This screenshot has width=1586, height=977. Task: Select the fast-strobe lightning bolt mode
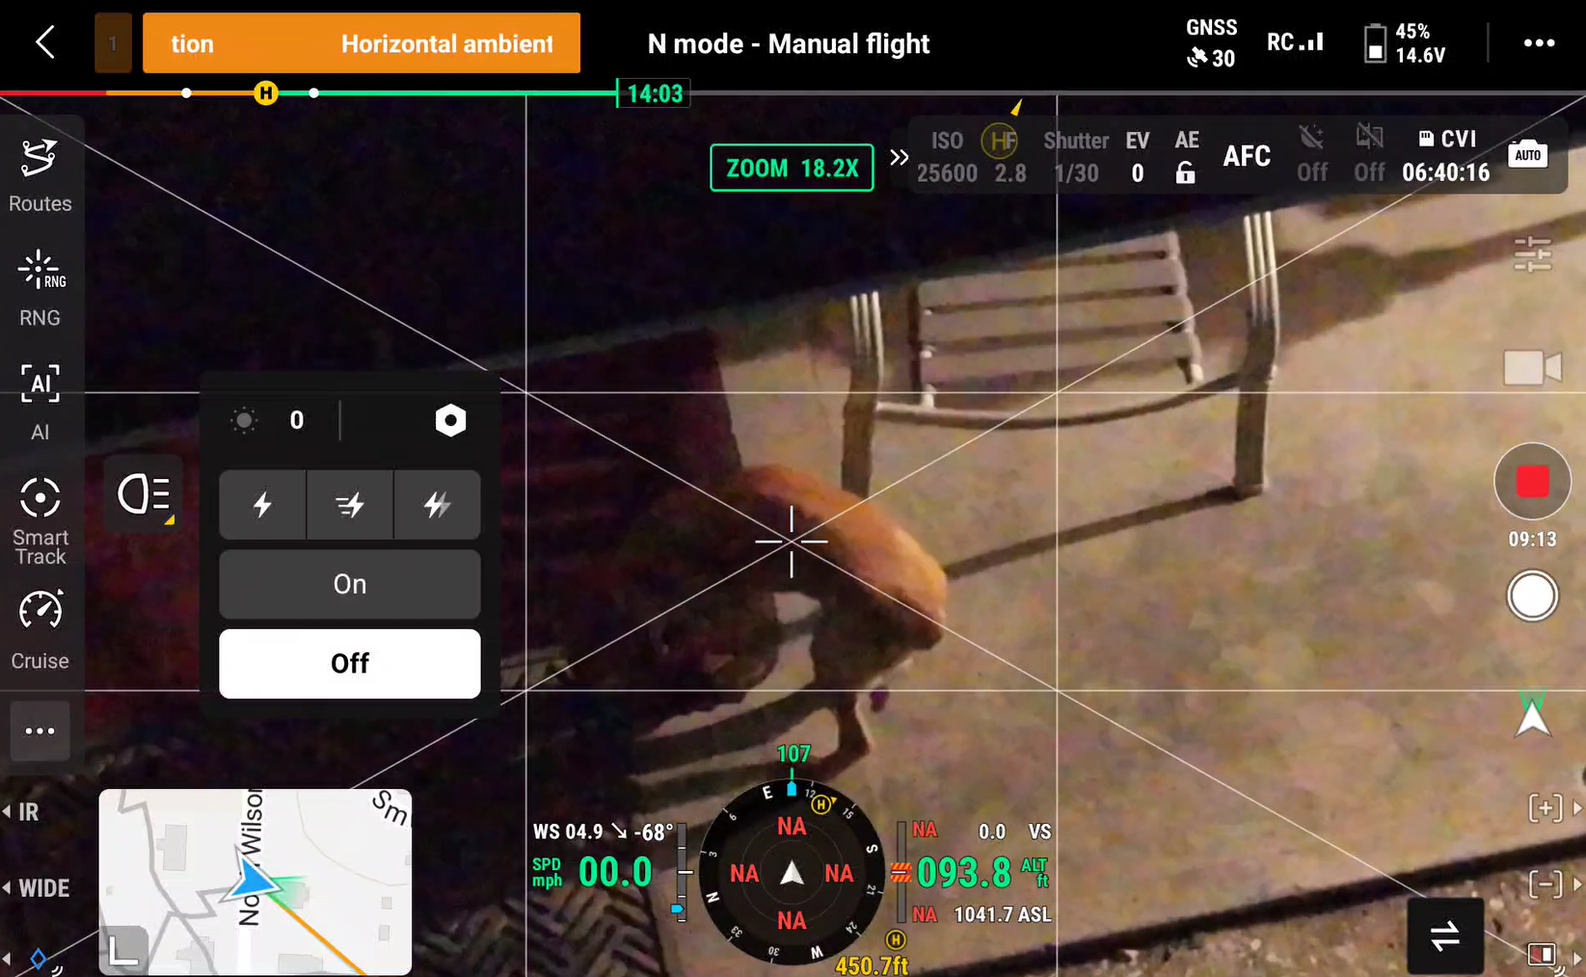pos(350,504)
